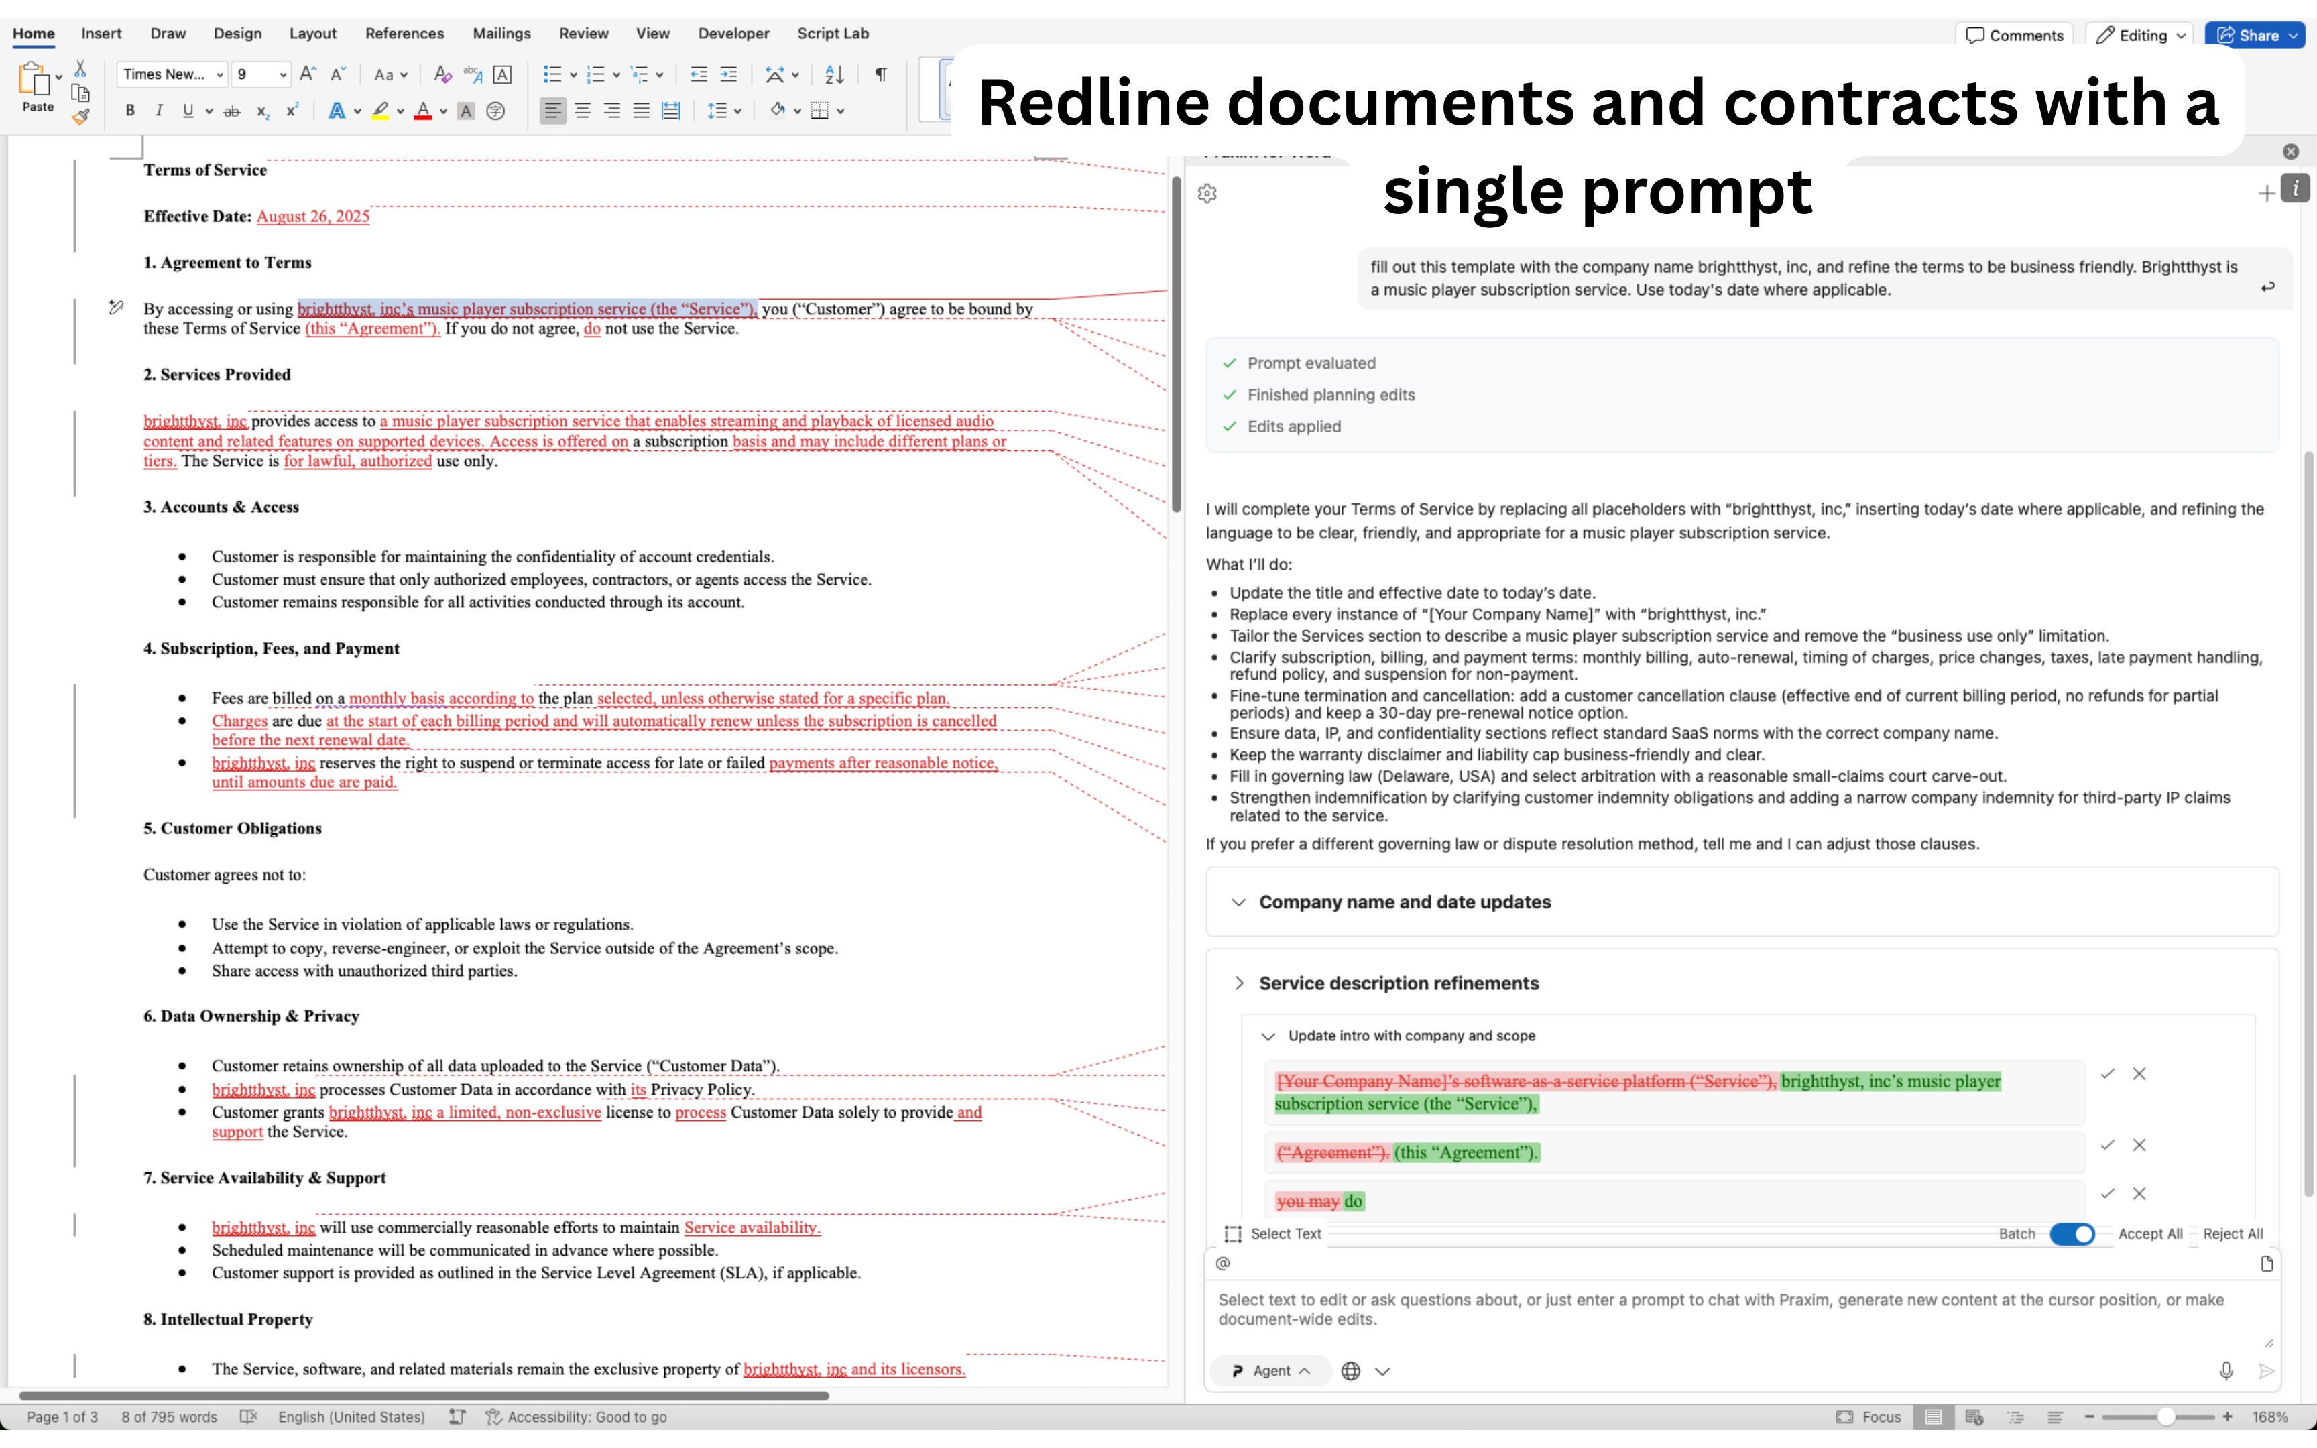Switch to the Review tab

pos(583,34)
